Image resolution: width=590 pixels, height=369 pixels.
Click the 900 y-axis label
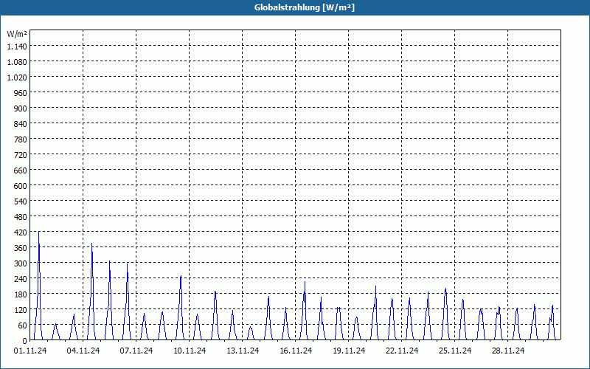[x=21, y=108]
